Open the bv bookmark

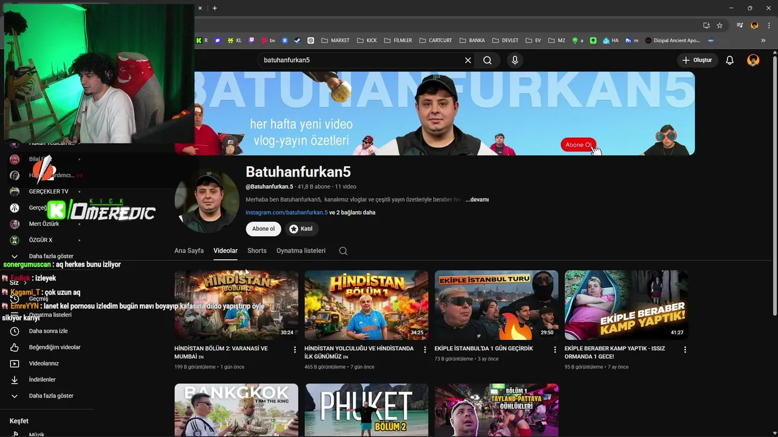268,41
